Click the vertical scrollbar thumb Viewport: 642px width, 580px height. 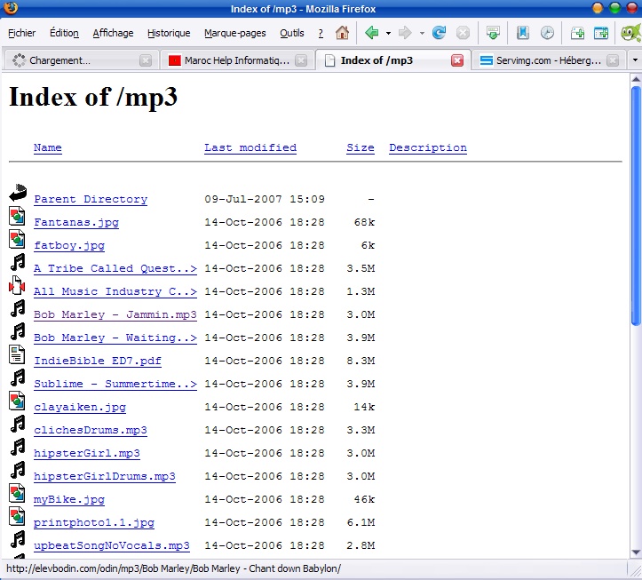coord(636,206)
